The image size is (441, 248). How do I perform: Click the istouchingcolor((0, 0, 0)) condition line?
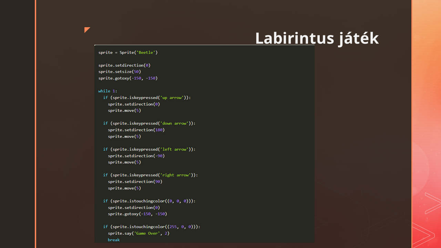(149, 201)
